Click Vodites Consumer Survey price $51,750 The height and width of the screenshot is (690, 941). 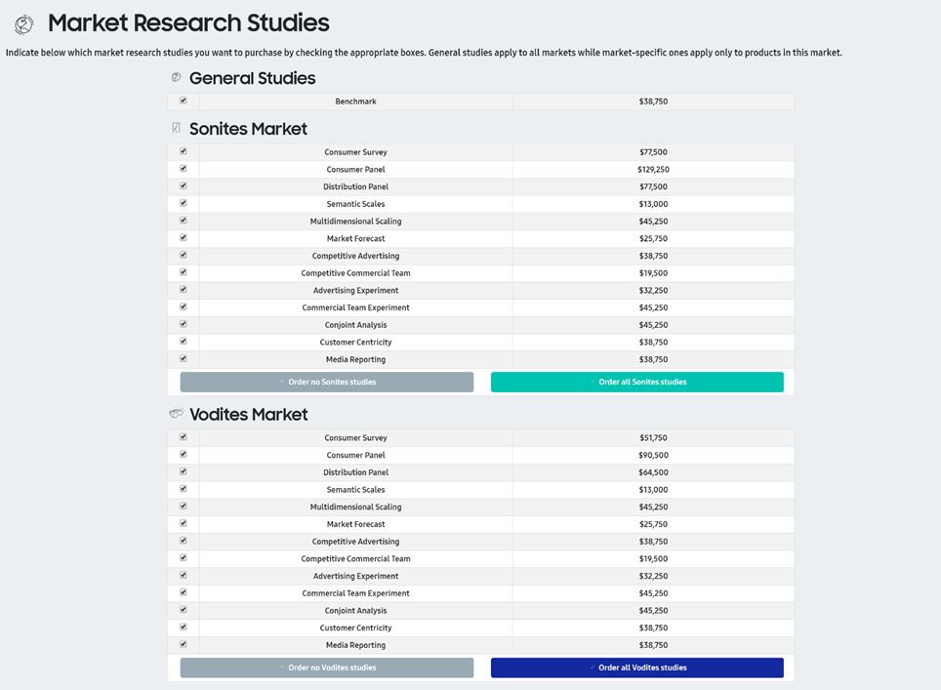coord(653,438)
